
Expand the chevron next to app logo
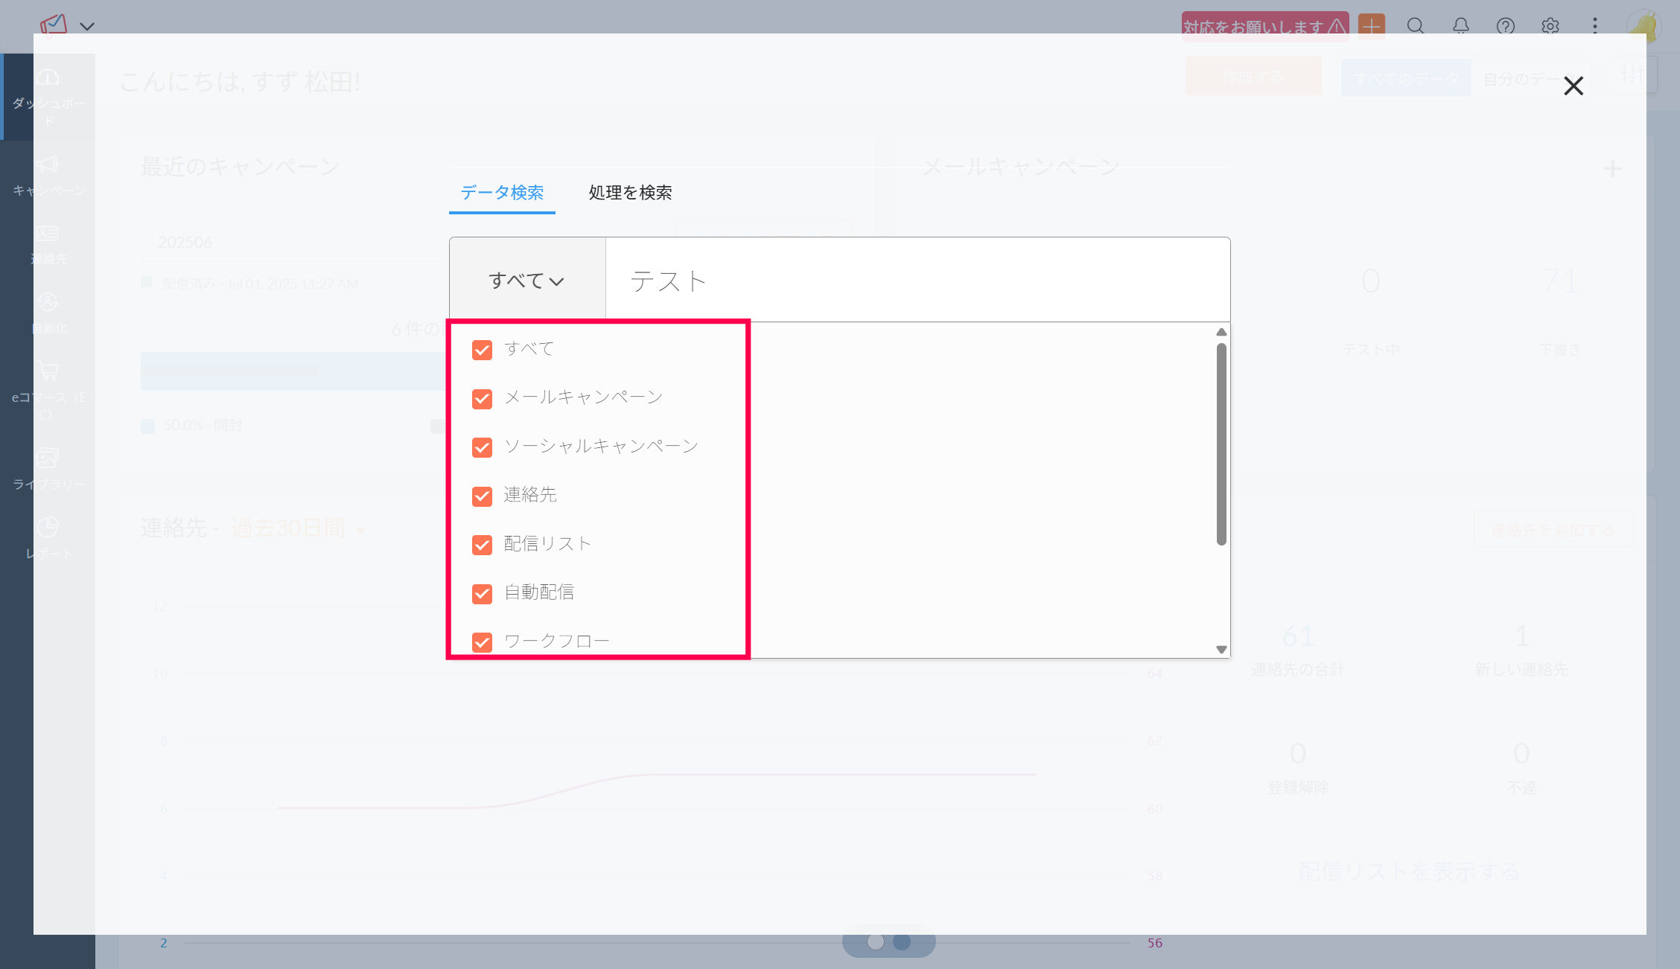87,27
